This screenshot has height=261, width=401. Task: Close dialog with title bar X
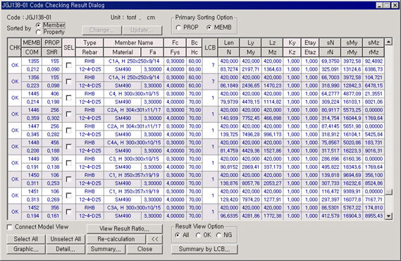point(395,5)
